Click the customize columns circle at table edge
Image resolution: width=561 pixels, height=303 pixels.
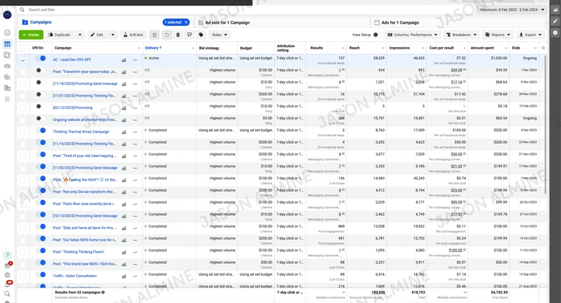tap(543, 48)
